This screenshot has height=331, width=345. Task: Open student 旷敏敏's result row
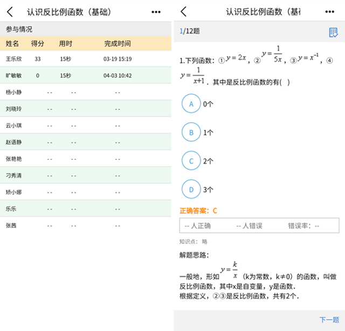pyautogui.click(x=86, y=75)
